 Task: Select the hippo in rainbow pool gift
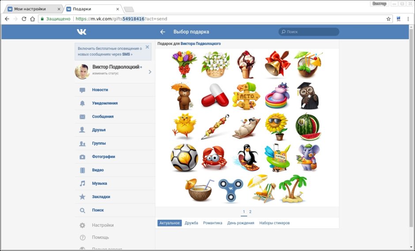pyautogui.click(x=277, y=96)
